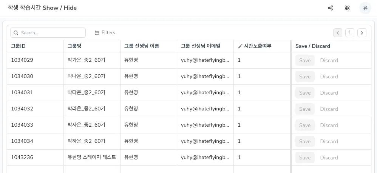
Task: Click the search magnifier icon
Action: (x=16, y=33)
